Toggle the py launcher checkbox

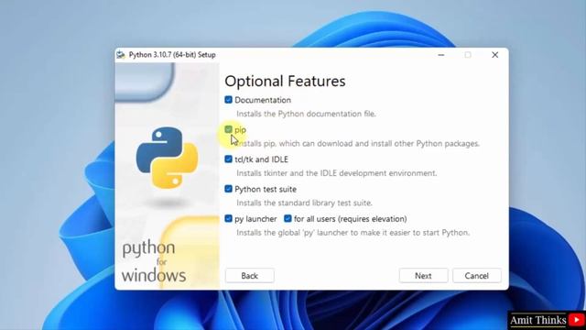(228, 218)
